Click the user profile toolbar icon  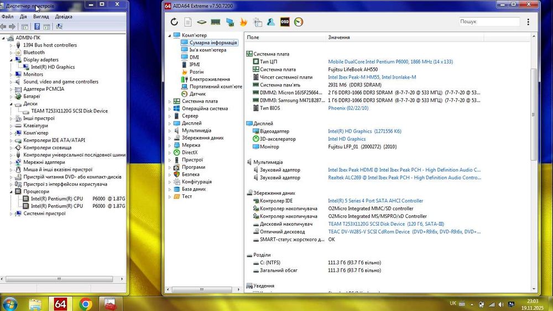tap(271, 22)
